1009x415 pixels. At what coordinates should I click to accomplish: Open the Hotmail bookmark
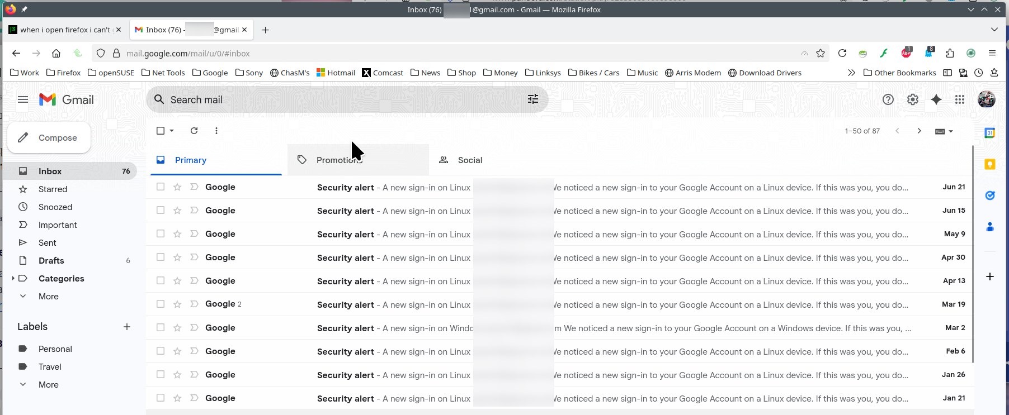[x=336, y=73]
